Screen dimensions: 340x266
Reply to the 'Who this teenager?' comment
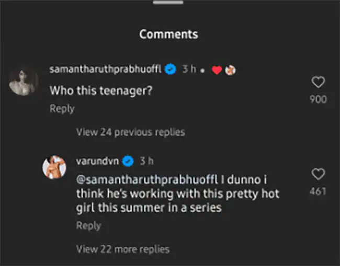click(x=62, y=109)
